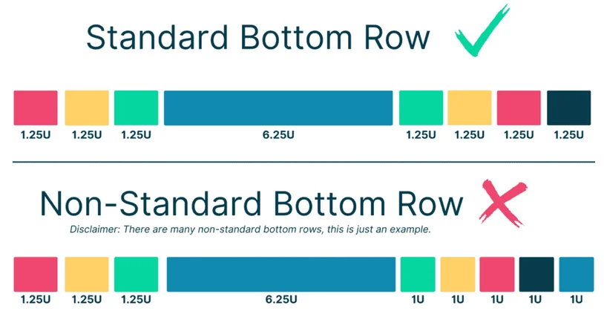The height and width of the screenshot is (314, 604).
Task: Click the leftmost pink key in the standard row
Action: pyautogui.click(x=36, y=108)
